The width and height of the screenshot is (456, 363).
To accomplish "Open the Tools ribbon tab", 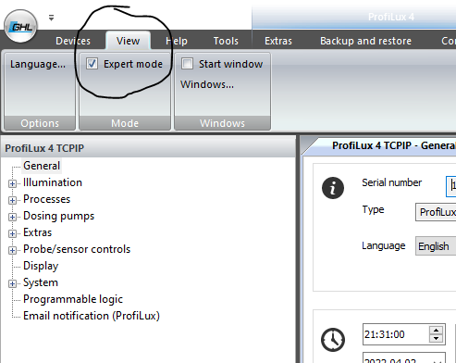I will [x=226, y=41].
